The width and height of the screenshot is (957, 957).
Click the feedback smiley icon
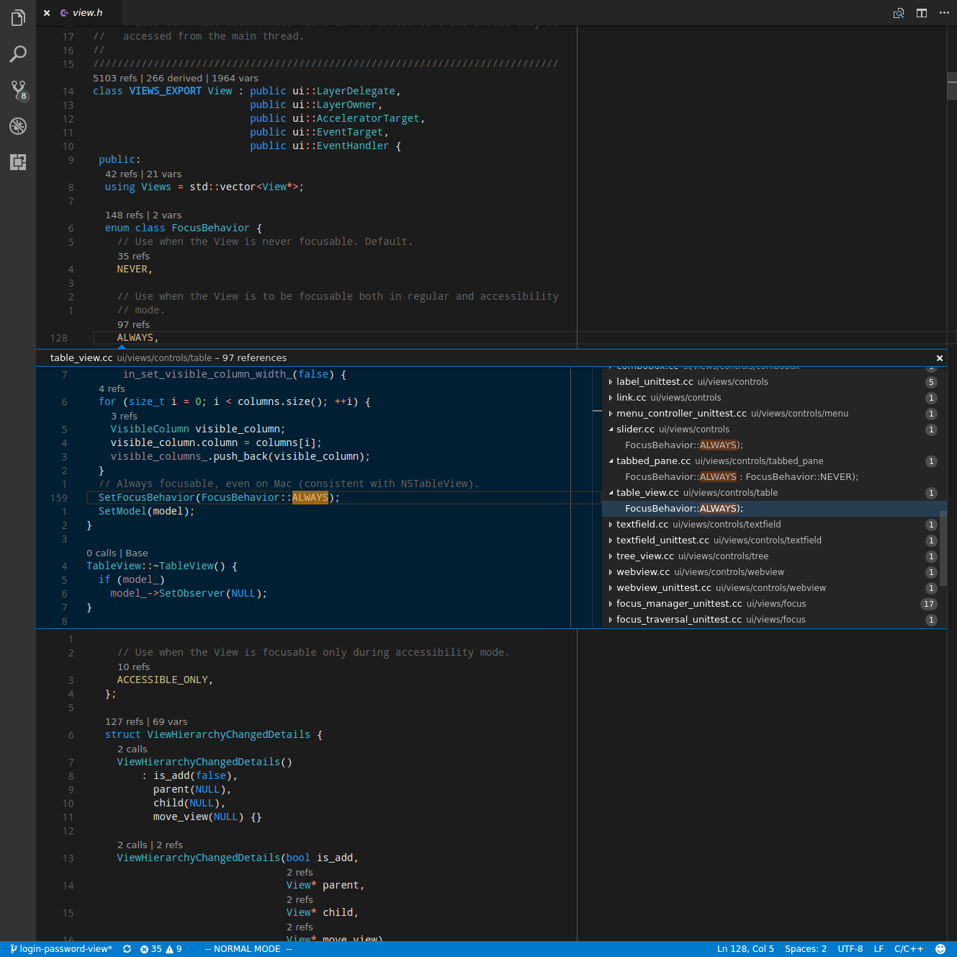(x=940, y=949)
